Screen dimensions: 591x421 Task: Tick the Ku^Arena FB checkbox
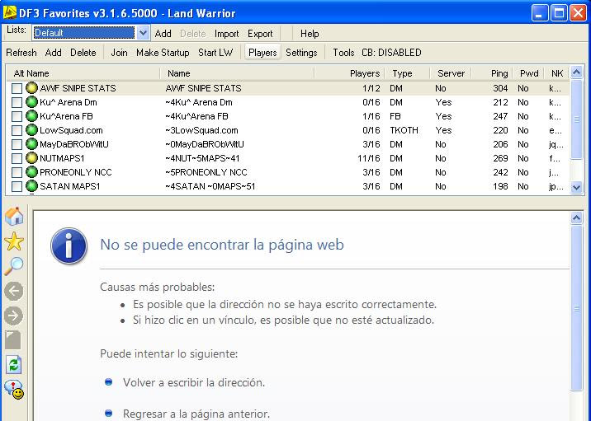point(17,116)
